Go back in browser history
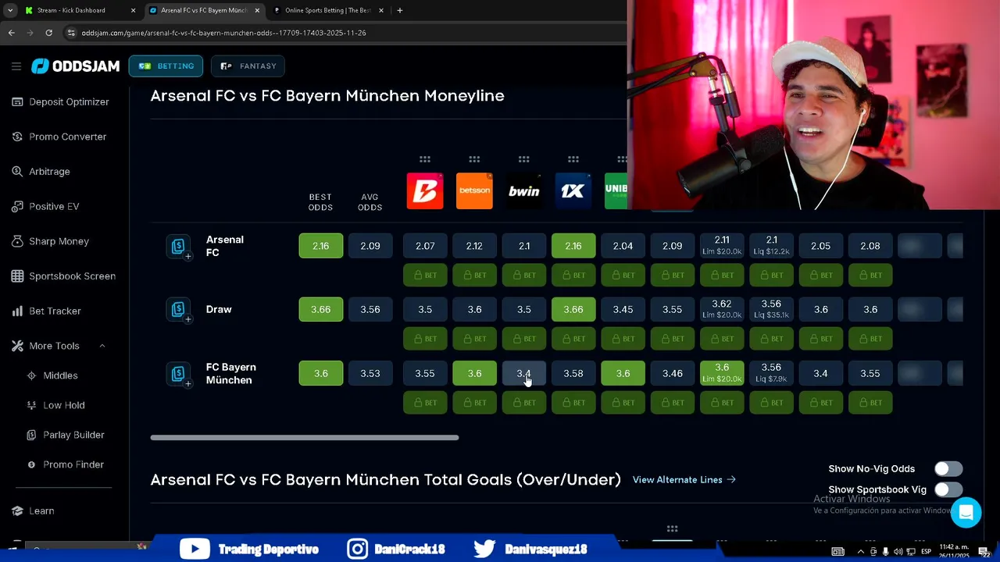Screen dimensions: 1000x562 coord(11,33)
